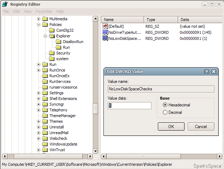
Task: Select the Decimal base option
Action: point(165,112)
